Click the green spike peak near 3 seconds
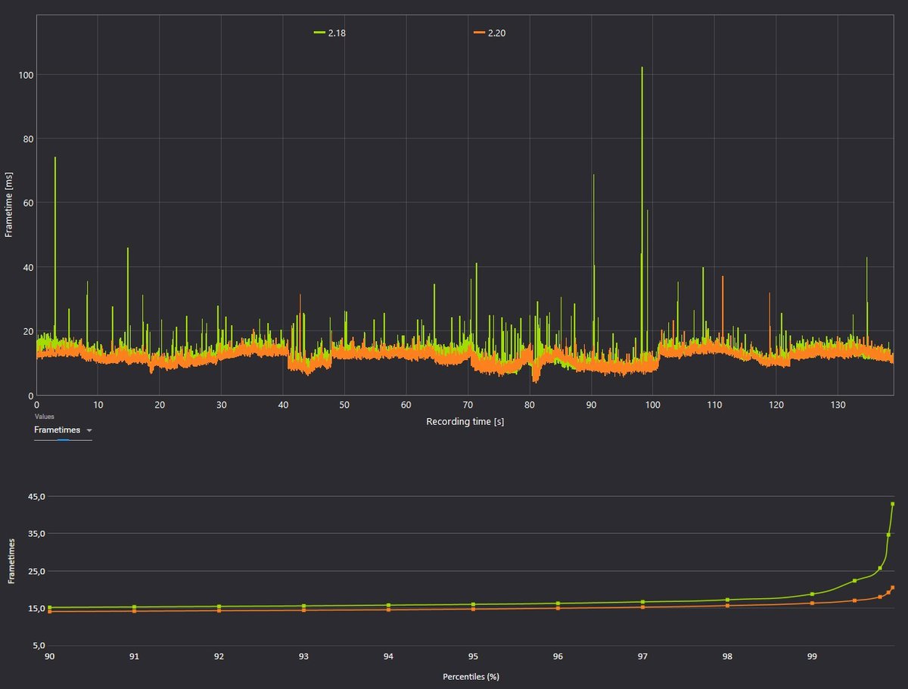This screenshot has height=689, width=908. [x=55, y=158]
